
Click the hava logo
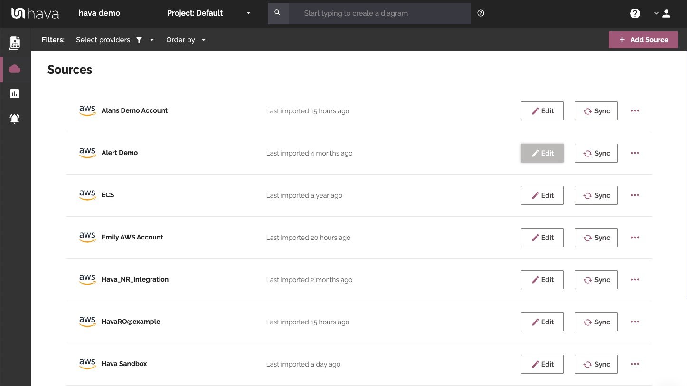coord(35,13)
